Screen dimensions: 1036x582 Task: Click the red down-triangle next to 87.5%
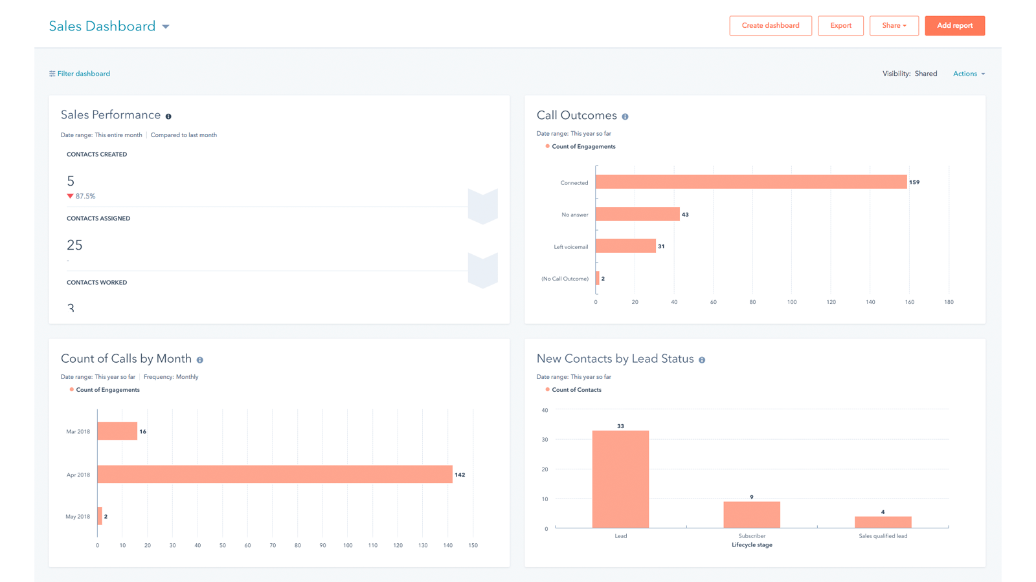pyautogui.click(x=70, y=196)
